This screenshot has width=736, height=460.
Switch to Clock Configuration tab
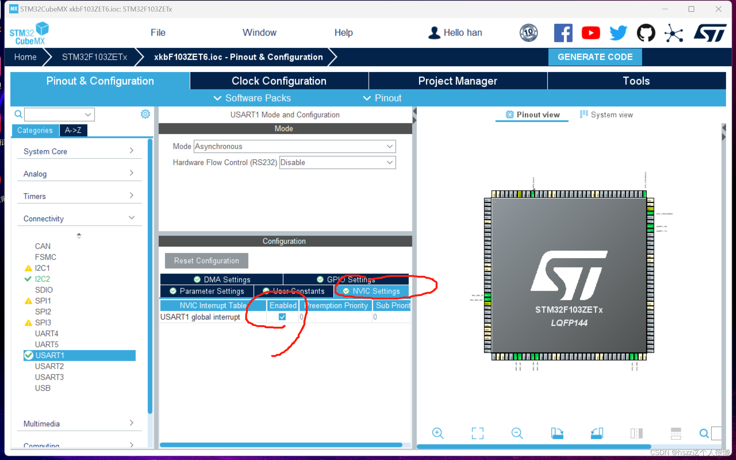point(279,81)
